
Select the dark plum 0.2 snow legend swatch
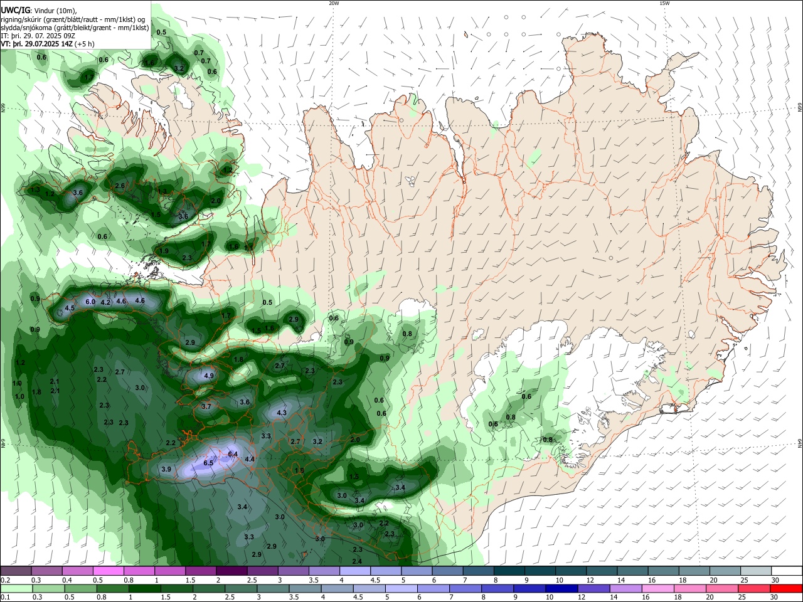point(16,571)
